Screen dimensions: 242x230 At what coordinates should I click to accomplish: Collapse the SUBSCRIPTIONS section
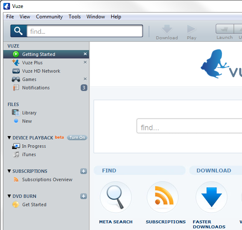9,171
